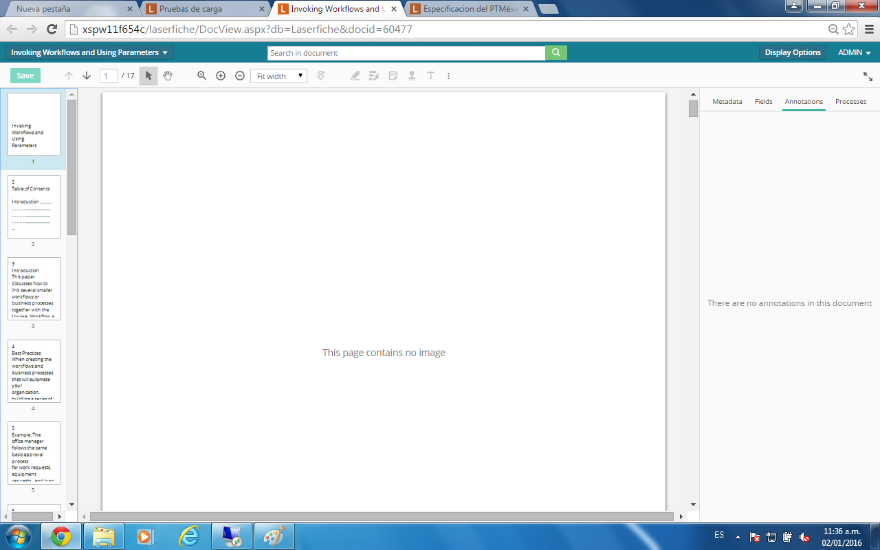Zoom in with the plus icon
This screenshot has height=550, width=880.
click(x=221, y=76)
